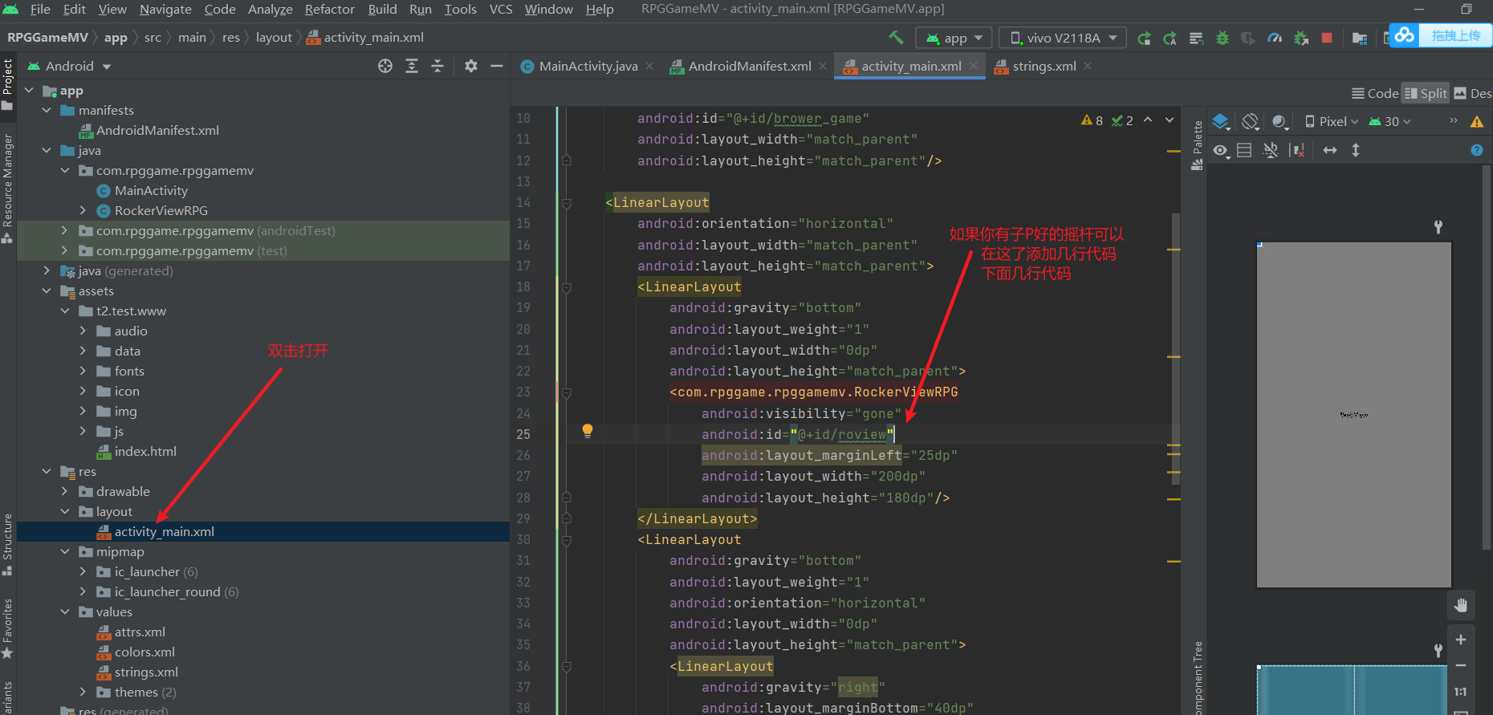
Task: Click Attach Debugger to Android Process icon
Action: (x=1301, y=38)
